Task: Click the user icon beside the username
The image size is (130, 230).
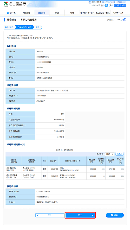Action: 90,2
